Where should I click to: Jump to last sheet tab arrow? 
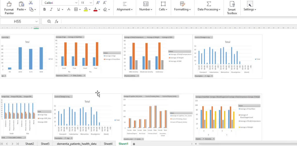click(x=18, y=144)
